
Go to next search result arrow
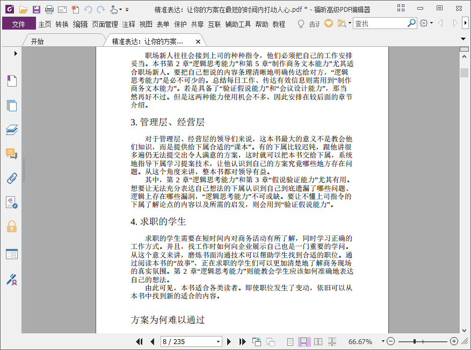(x=455, y=23)
